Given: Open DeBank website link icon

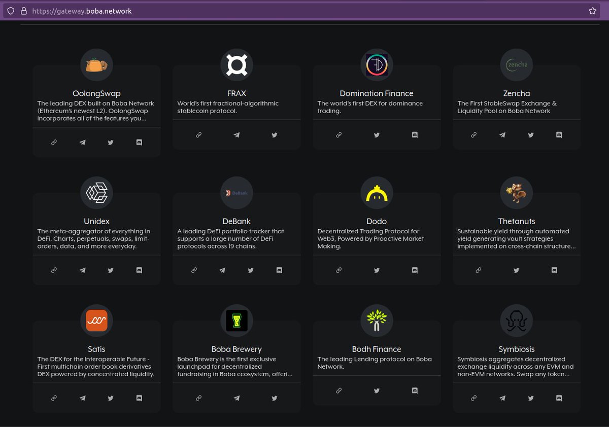Looking at the screenshot, I should pyautogui.click(x=194, y=270).
